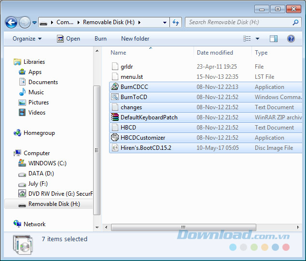Click the Back navigation arrow button
Image resolution: width=306 pixels, height=261 pixels.
[x=11, y=22]
